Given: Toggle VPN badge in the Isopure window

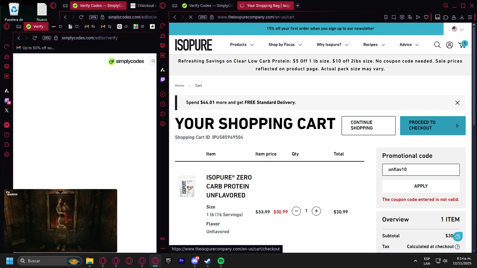Looking at the screenshot, I should coord(203,17).
